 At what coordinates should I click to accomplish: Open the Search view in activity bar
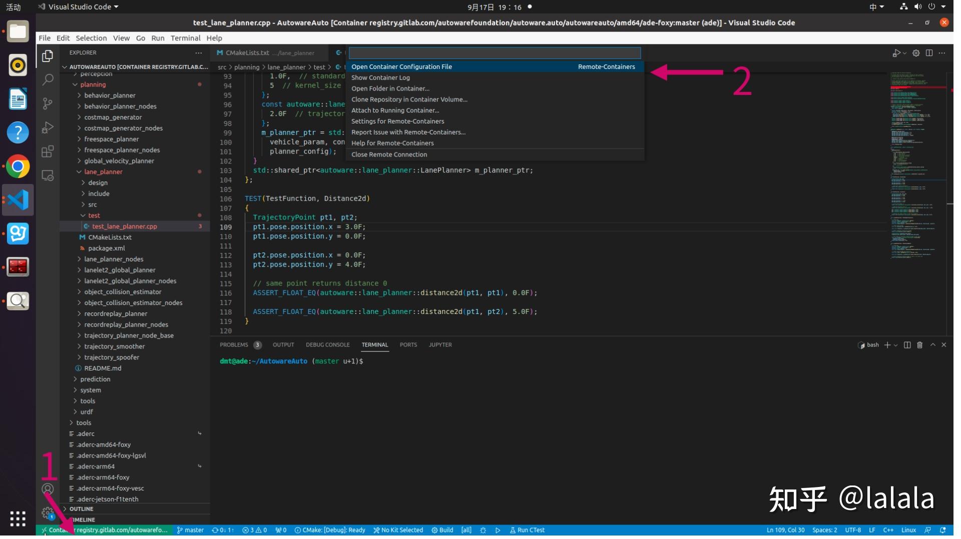48,80
